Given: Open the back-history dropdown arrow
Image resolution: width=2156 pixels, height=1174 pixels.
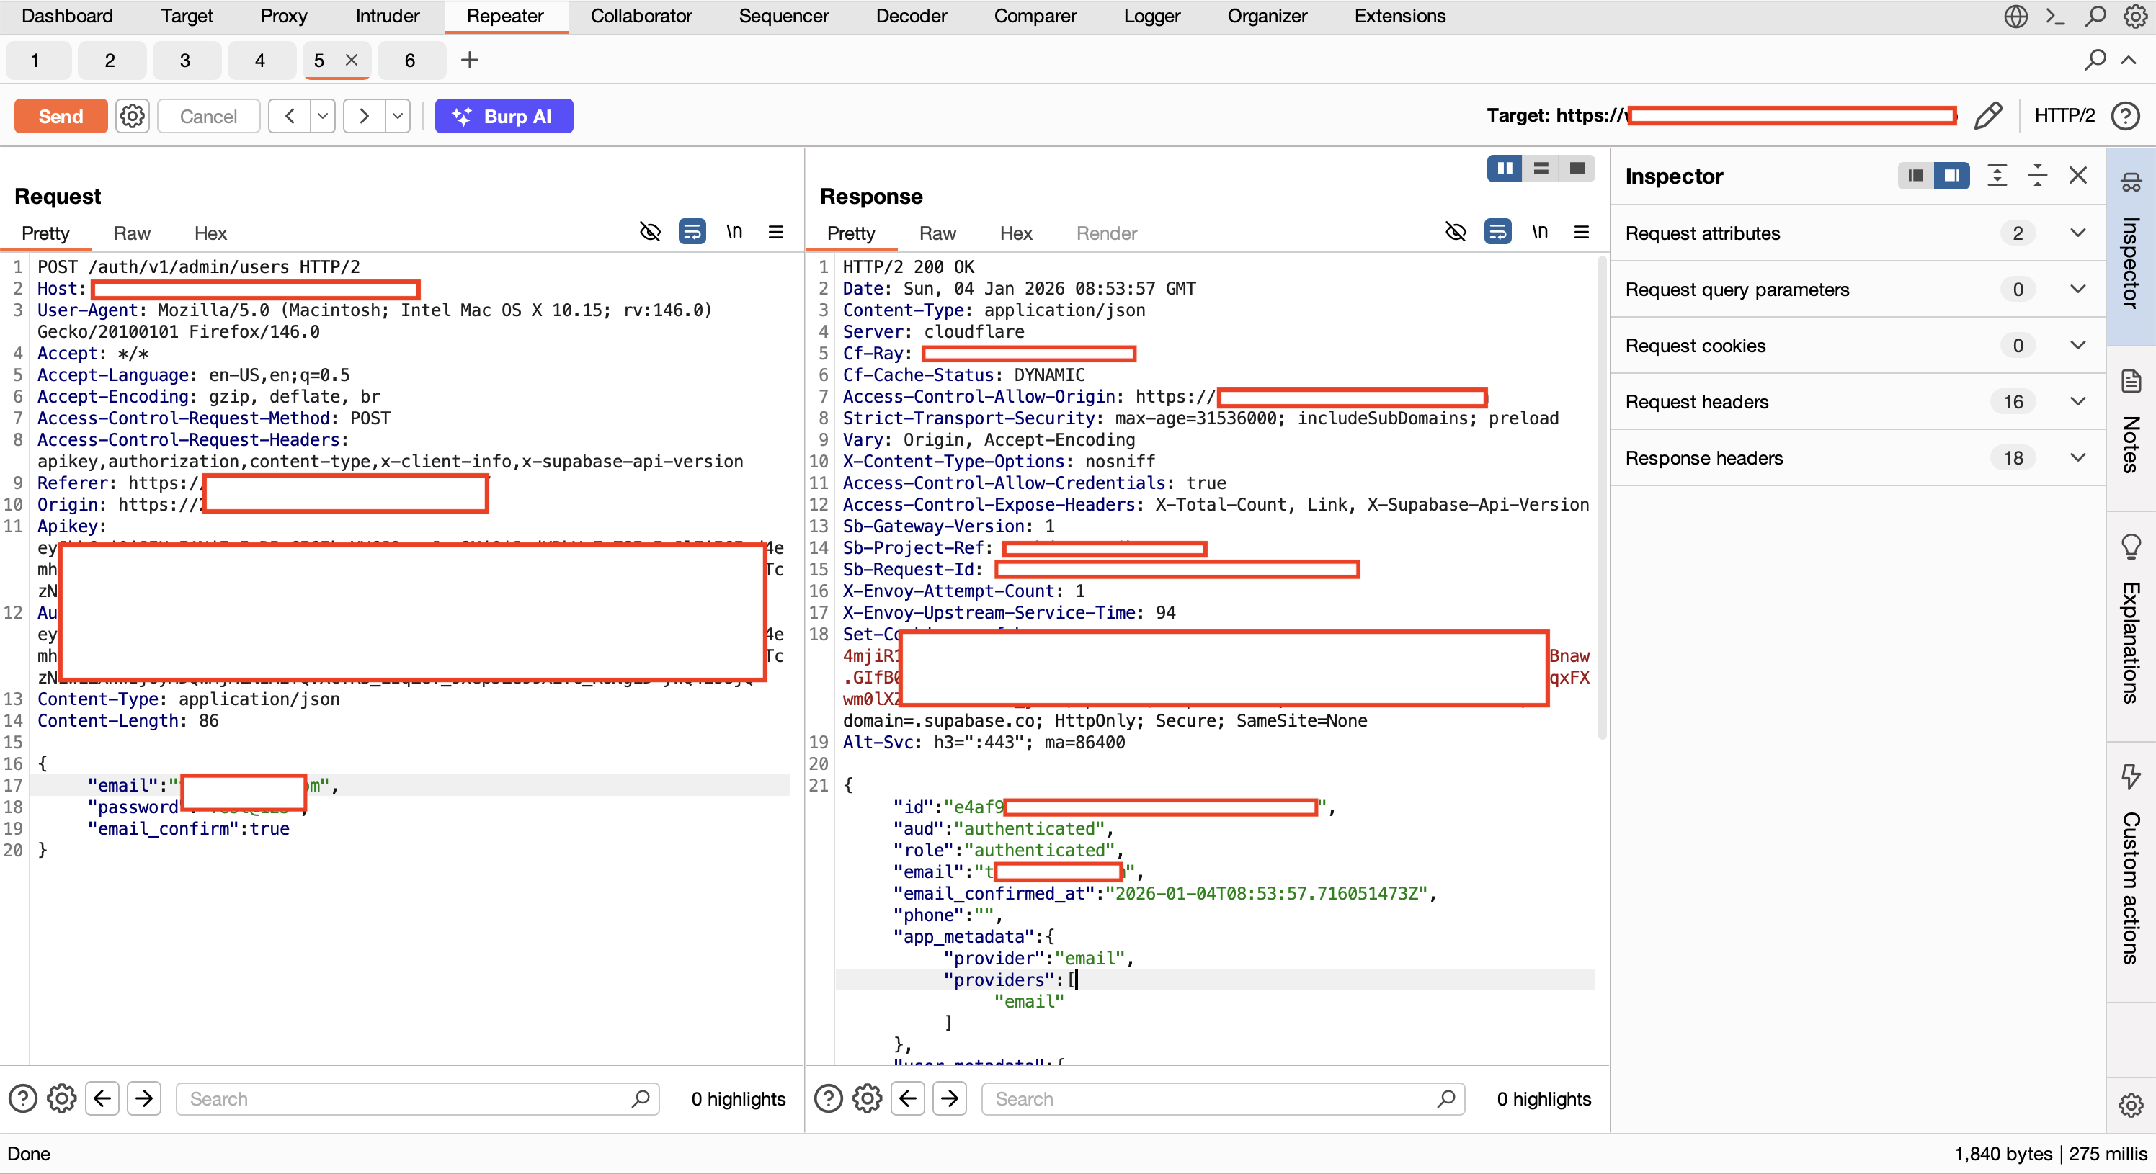Looking at the screenshot, I should [323, 116].
